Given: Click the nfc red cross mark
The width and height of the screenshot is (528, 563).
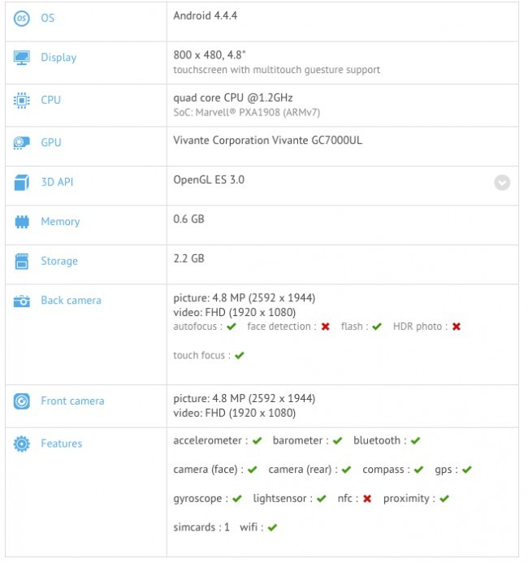Looking at the screenshot, I should (367, 499).
